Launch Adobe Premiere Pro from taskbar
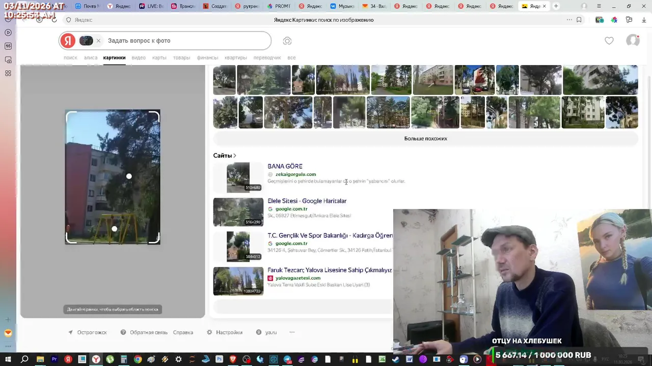This screenshot has height=366, width=652. [54, 359]
